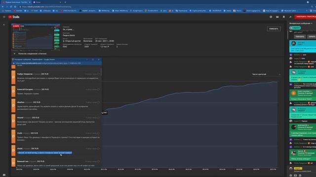Open the YouTube bookmark in bookmarks bar
The image size is (316, 177).
click(18, 11)
